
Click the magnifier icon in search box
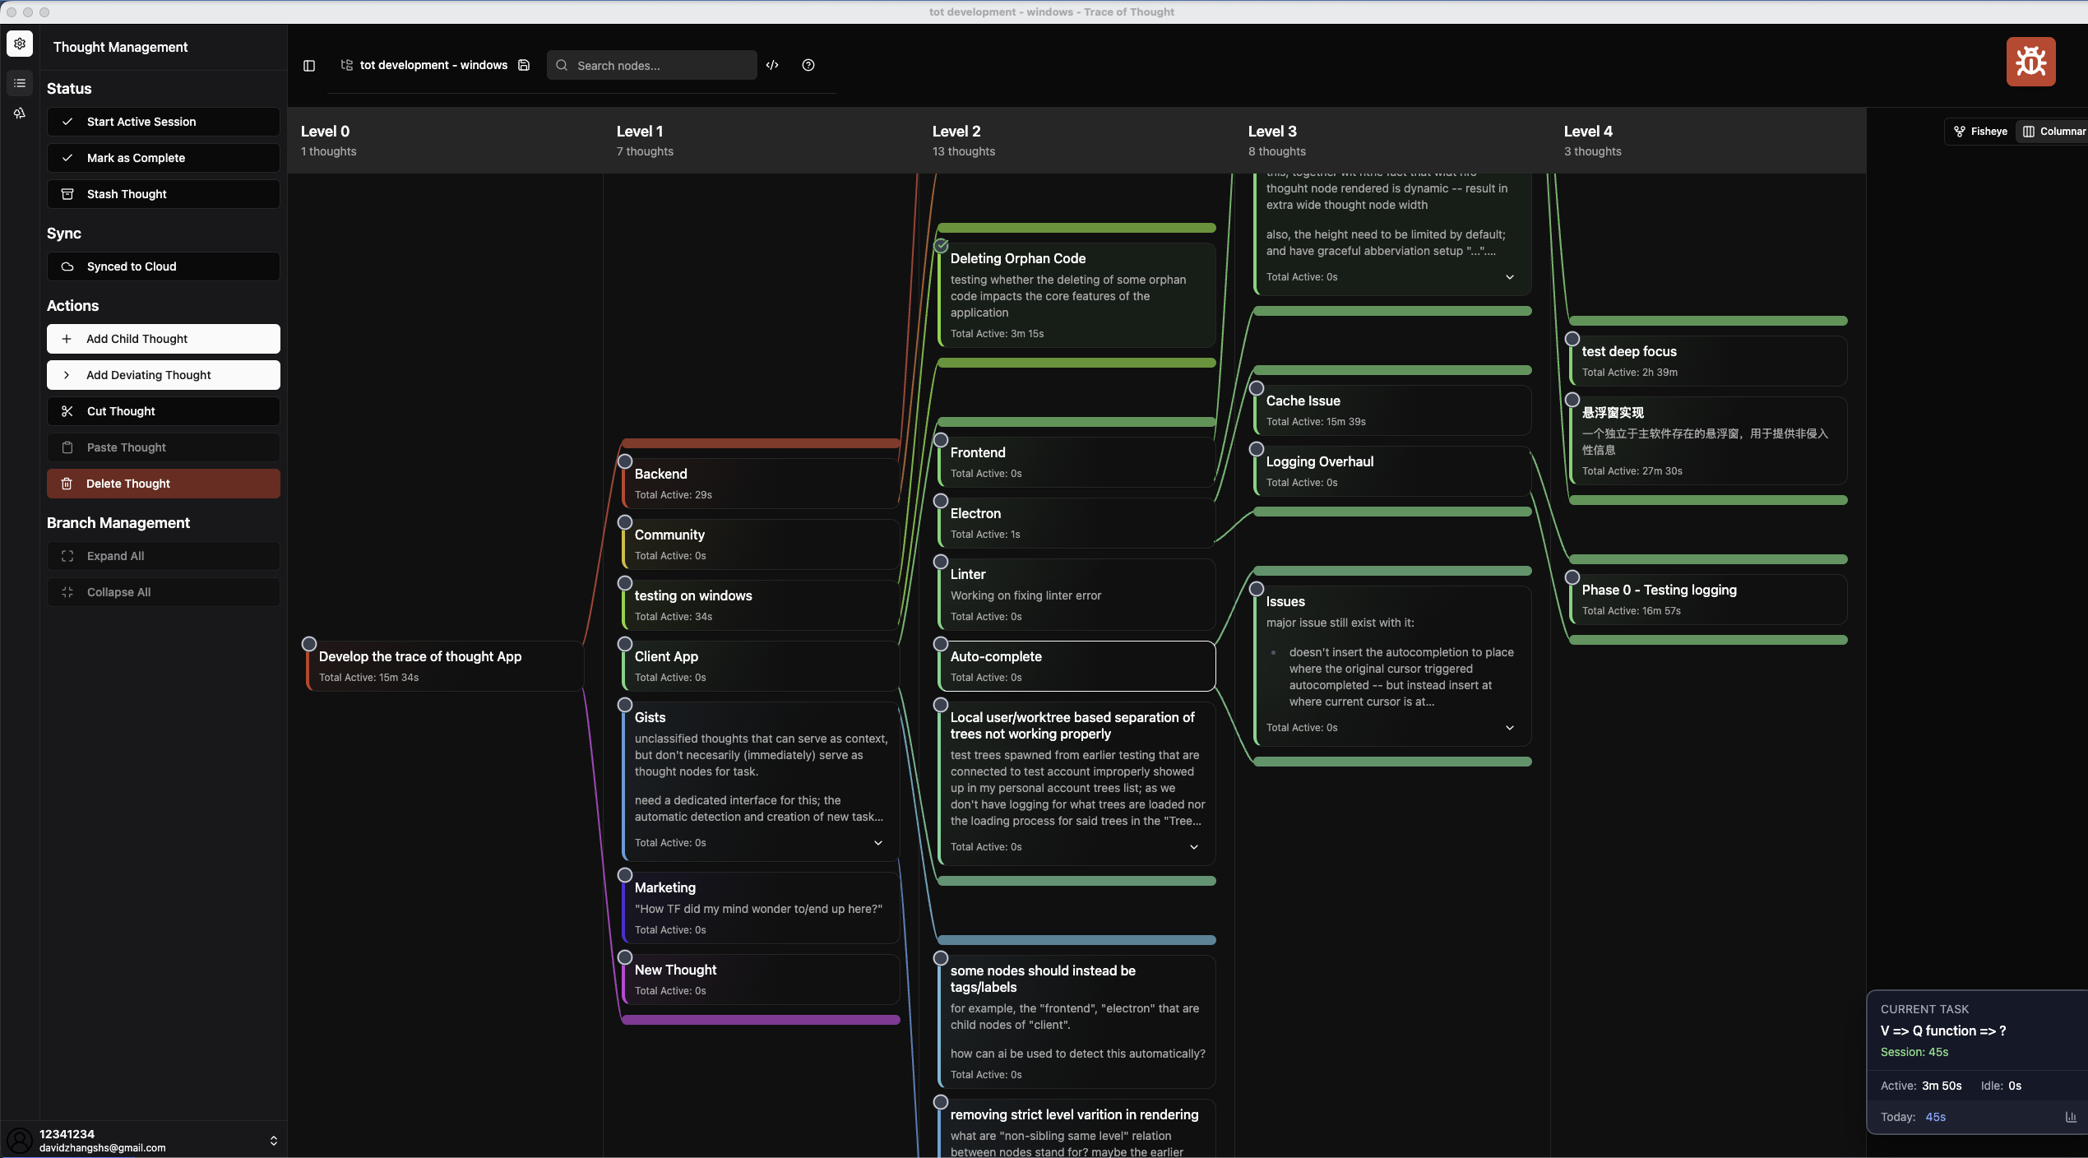pyautogui.click(x=562, y=65)
